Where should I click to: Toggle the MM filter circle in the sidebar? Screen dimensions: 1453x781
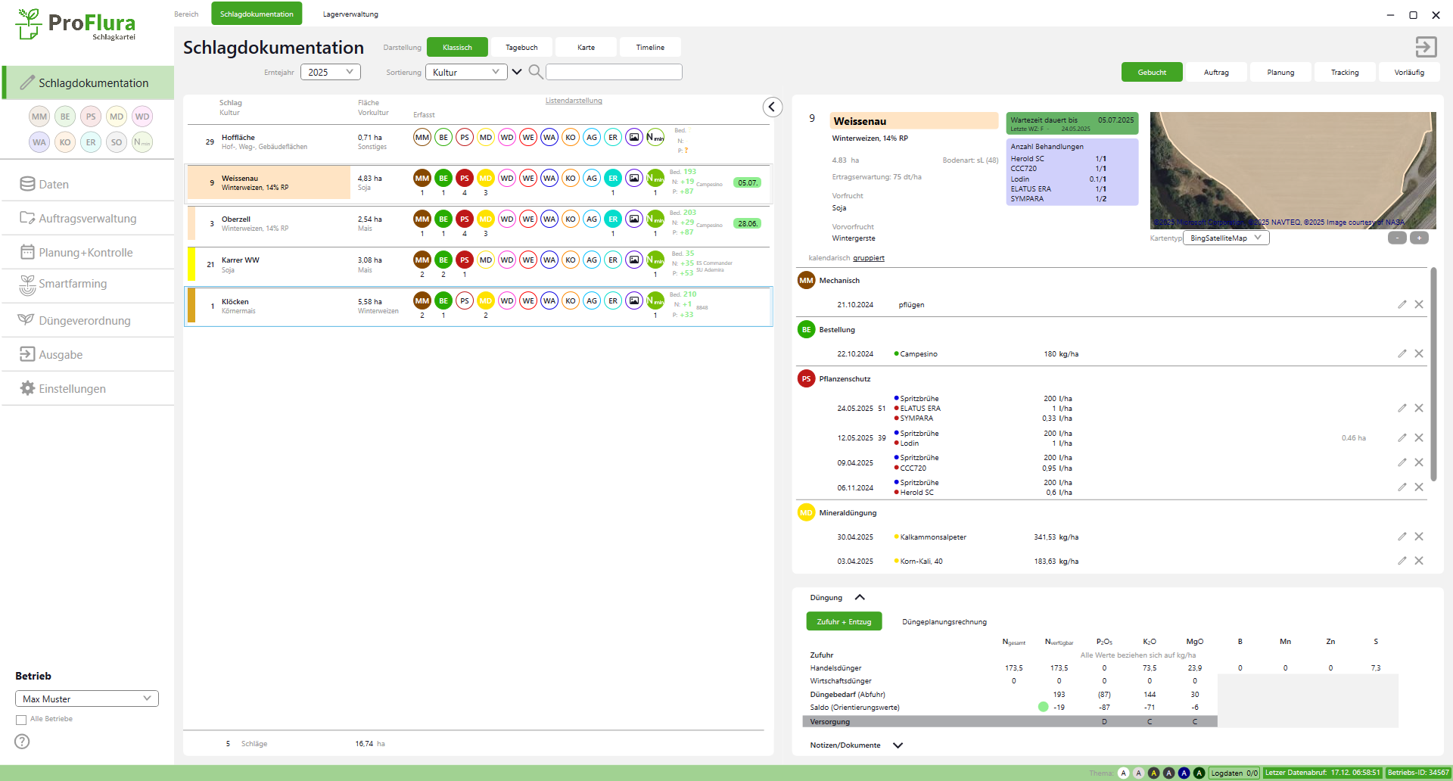click(x=39, y=117)
